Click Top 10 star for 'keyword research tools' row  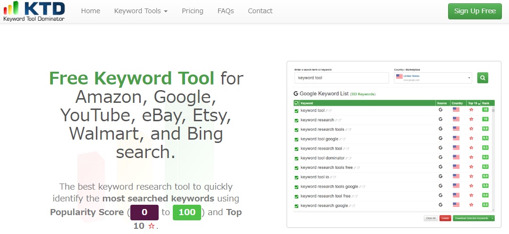point(471,128)
